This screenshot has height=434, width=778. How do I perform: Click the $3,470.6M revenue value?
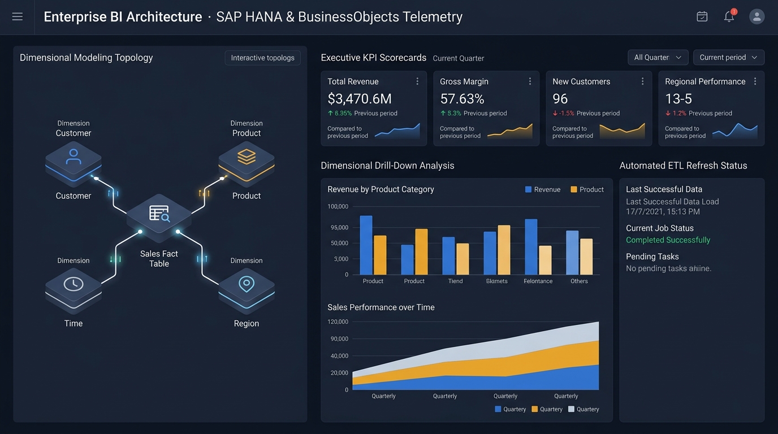pyautogui.click(x=360, y=99)
